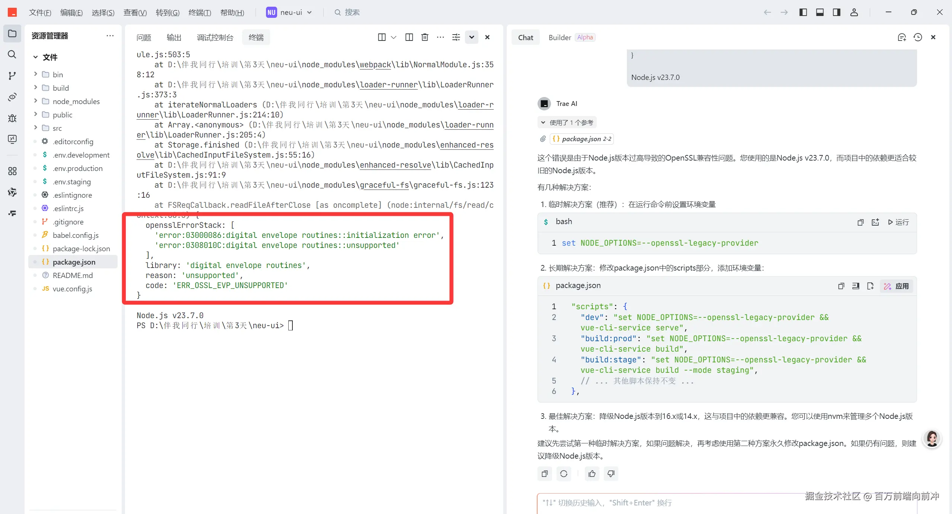This screenshot has height=514, width=952.
Task: Open the Source Control sidebar icon
Action: (12, 76)
